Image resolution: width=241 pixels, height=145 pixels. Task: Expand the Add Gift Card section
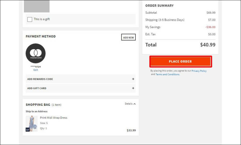click(x=81, y=88)
